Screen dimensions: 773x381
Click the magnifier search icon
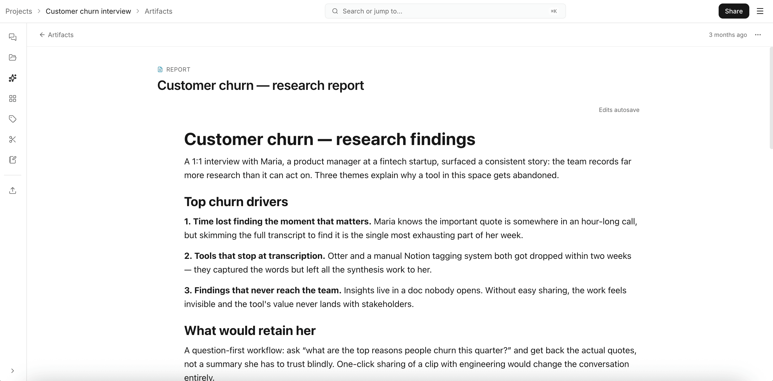(x=335, y=11)
